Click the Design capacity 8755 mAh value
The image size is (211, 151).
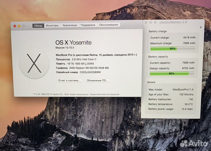tap(188, 68)
